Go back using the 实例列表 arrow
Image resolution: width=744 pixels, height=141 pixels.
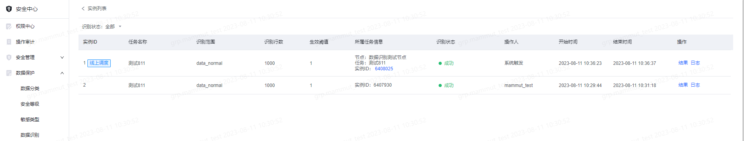83,9
